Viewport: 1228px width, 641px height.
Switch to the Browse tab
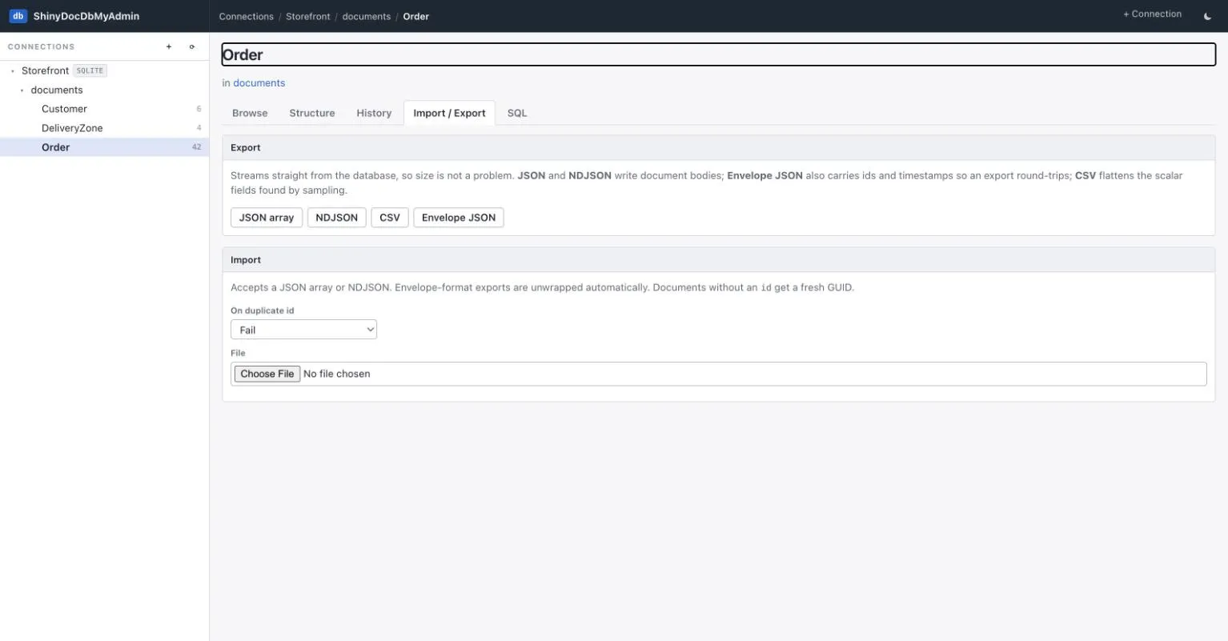click(250, 113)
